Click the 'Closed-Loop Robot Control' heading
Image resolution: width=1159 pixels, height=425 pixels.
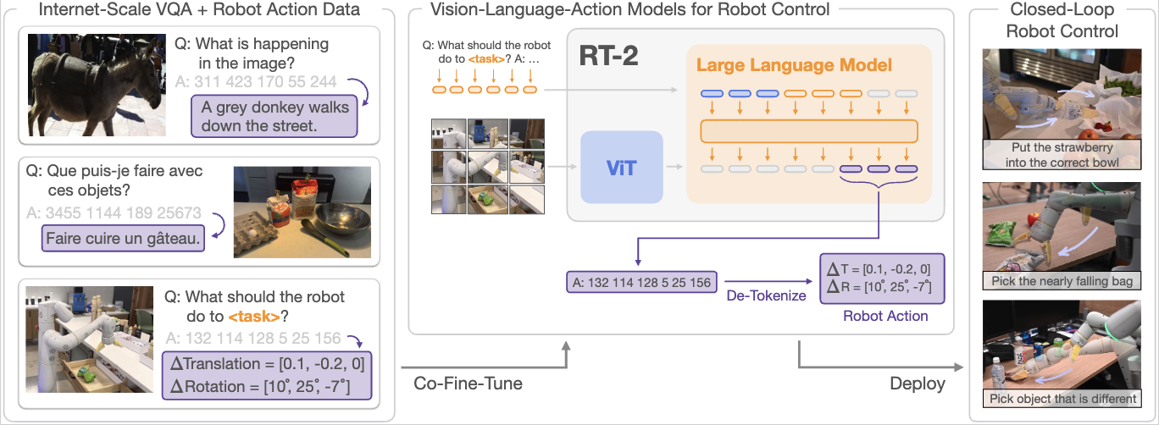(x=1063, y=20)
